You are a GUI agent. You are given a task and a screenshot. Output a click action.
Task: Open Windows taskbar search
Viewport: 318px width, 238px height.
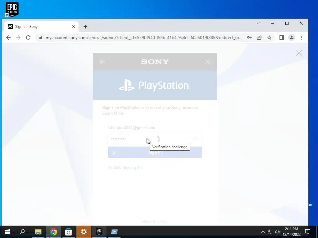pyautogui.click(x=22, y=232)
